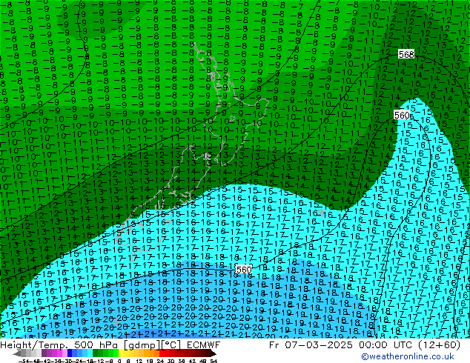This screenshot has width=470, height=363.
Task: Click the cyan swatch above the -18 label
Action: point(90,354)
